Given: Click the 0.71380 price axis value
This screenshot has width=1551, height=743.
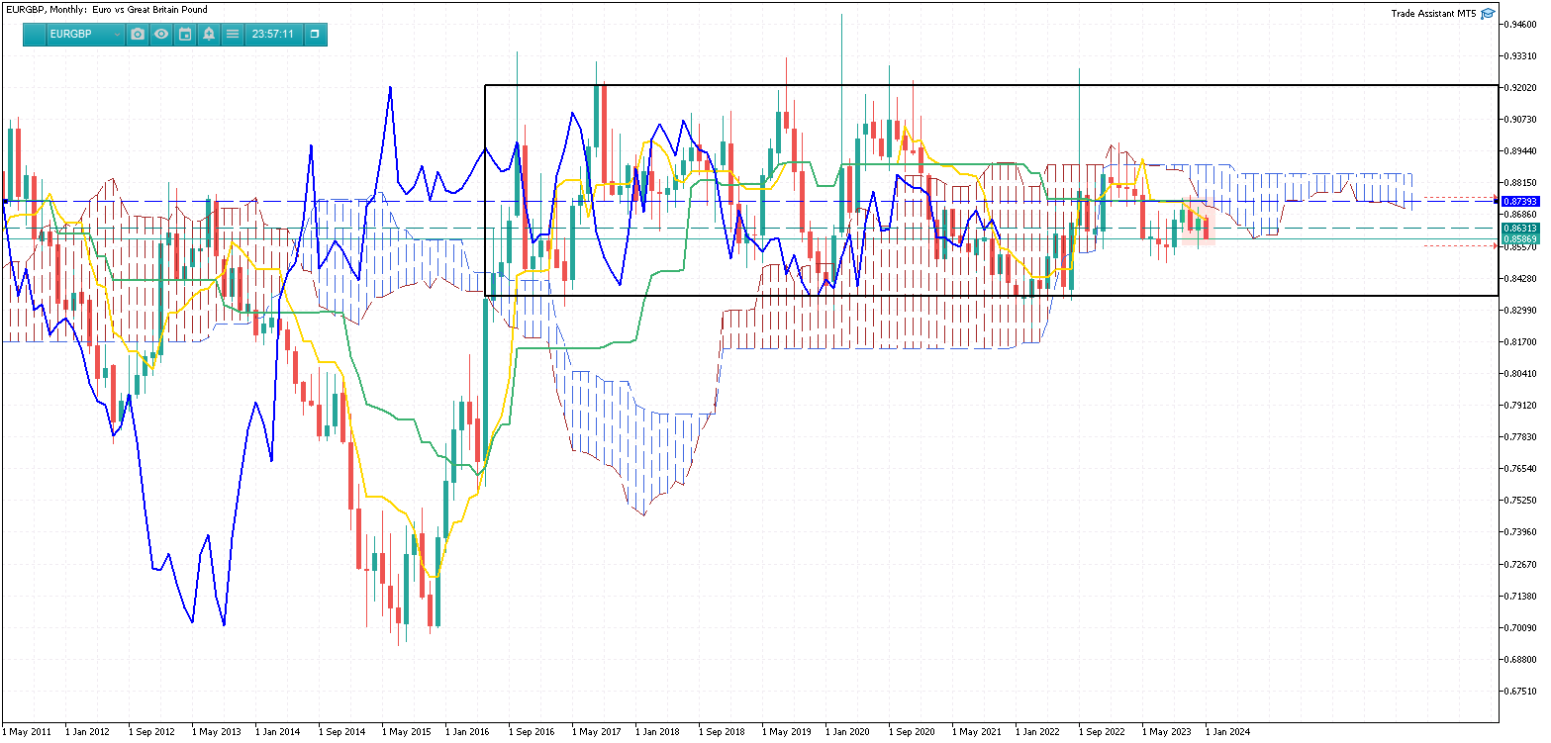Looking at the screenshot, I should [1521, 597].
